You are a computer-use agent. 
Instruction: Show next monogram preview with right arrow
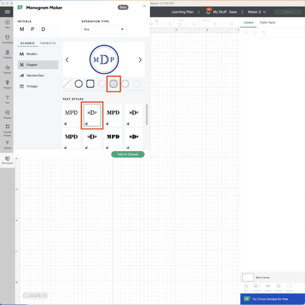[140, 60]
